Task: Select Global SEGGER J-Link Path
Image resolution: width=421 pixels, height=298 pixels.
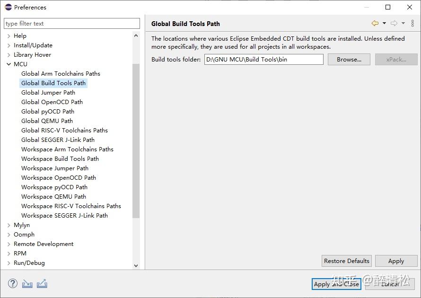Action: coord(58,140)
